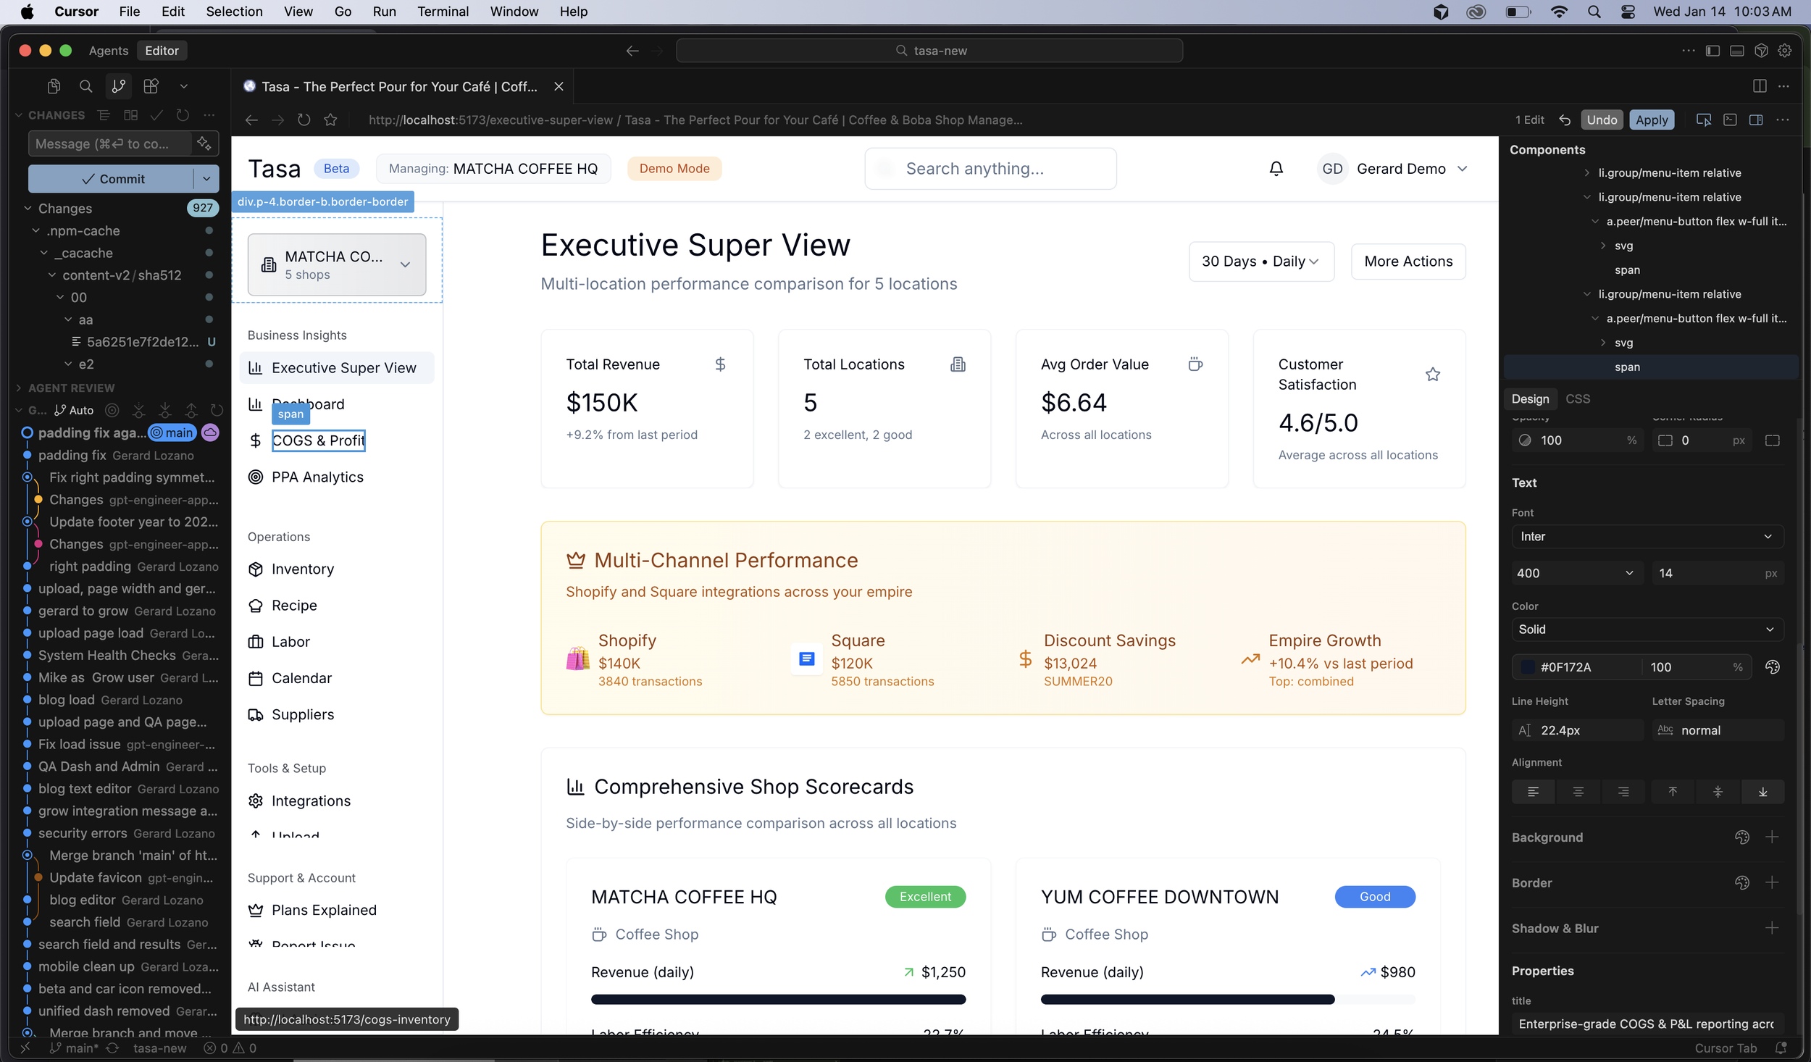Click the #0F172A color swatch

[1527, 666]
